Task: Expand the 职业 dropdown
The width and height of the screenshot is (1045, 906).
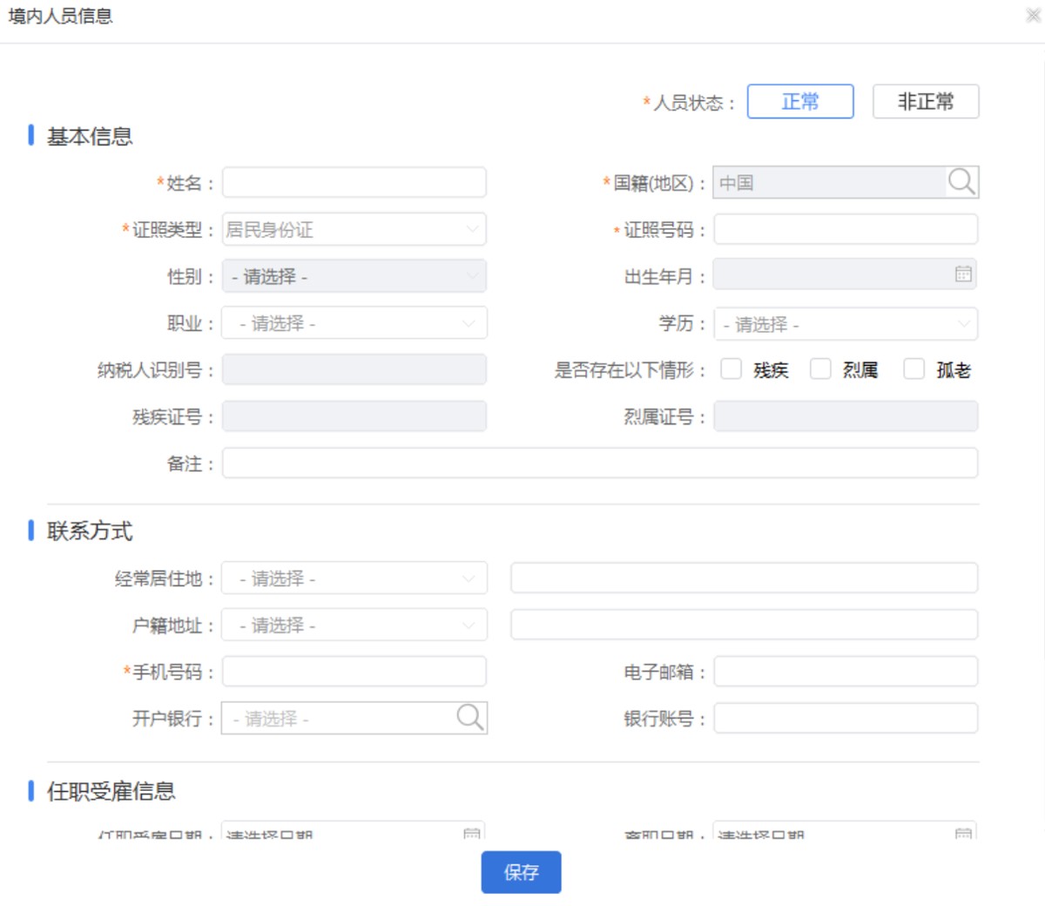Action: click(354, 323)
